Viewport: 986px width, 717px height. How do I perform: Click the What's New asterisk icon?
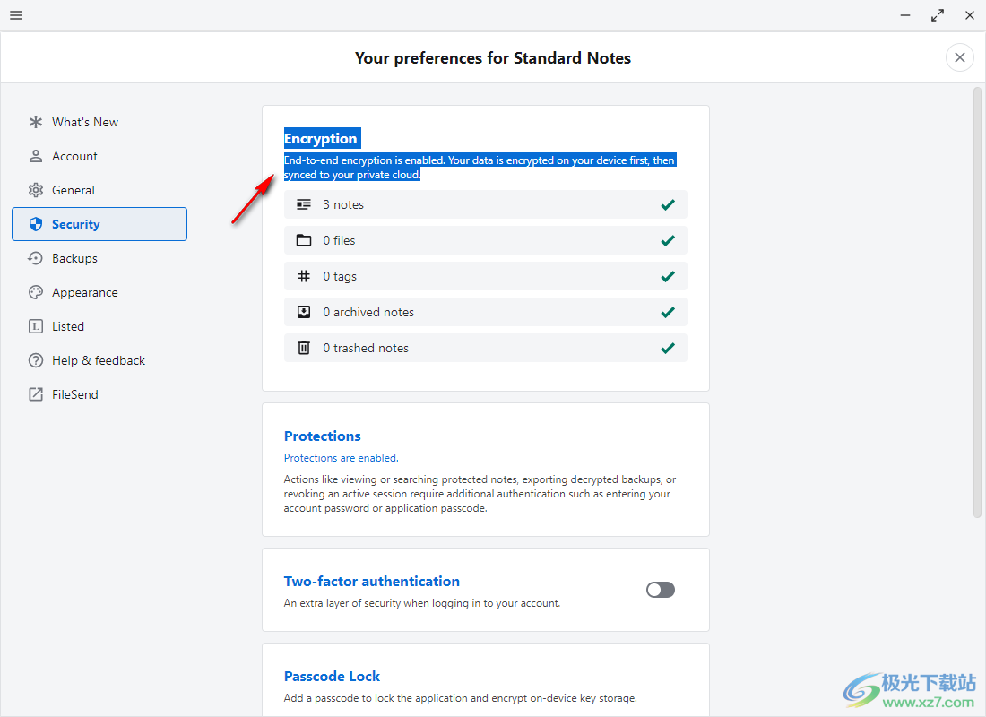pyautogui.click(x=36, y=122)
